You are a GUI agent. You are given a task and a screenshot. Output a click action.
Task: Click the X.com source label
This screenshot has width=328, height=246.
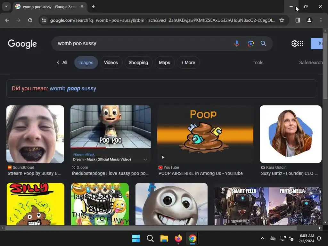[82, 167]
